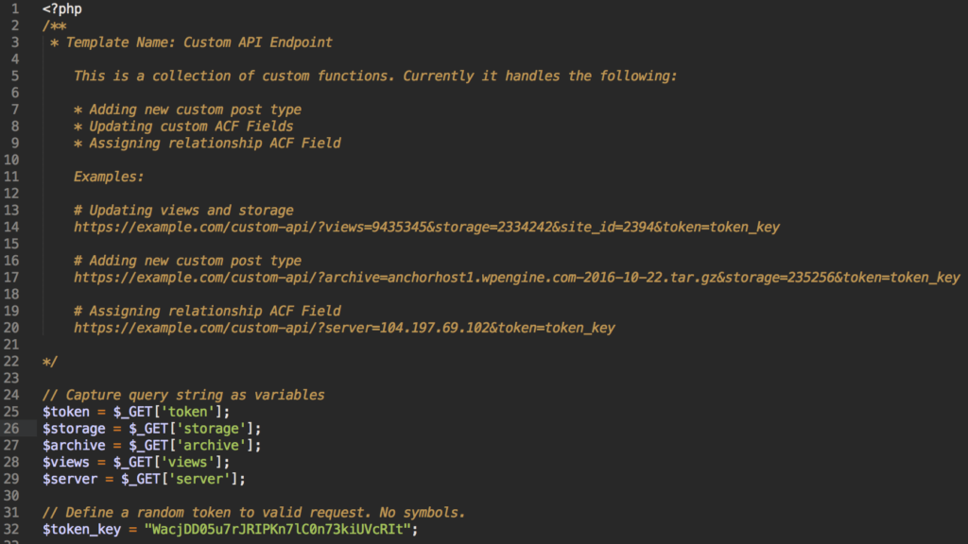The width and height of the screenshot is (968, 544).
Task: Click the 'Examples:' heading in the comment
Action: pos(110,177)
